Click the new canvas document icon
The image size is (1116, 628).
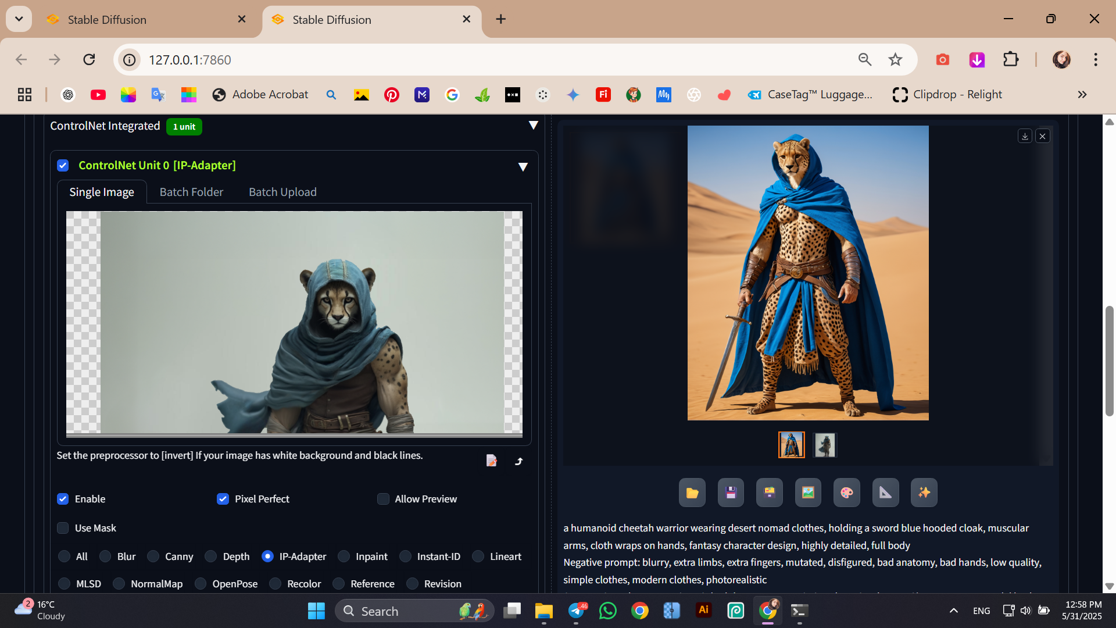(x=492, y=461)
